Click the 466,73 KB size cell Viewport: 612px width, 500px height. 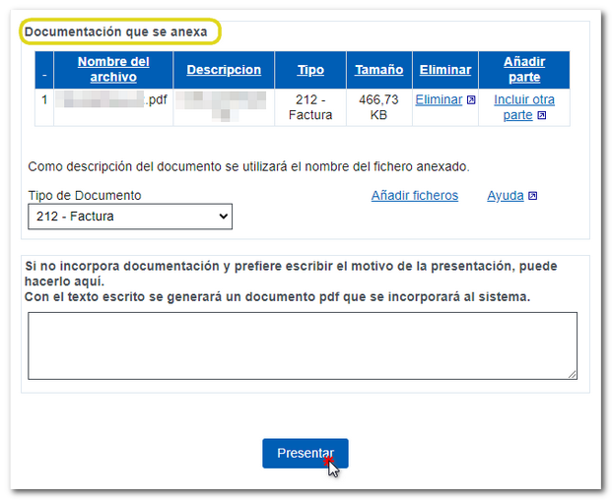pyautogui.click(x=378, y=107)
